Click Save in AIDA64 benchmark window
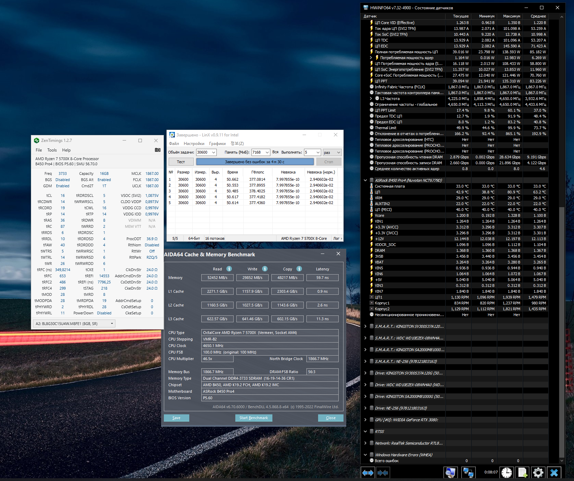This screenshot has width=574, height=481. click(x=176, y=418)
